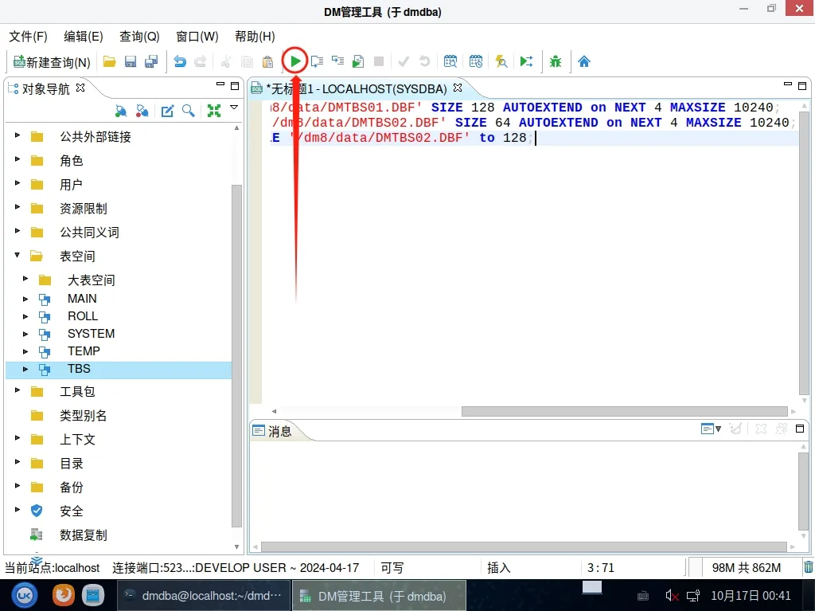815x611 pixels.
Task: Click the open file folder icon in toolbar
Action: (110, 61)
